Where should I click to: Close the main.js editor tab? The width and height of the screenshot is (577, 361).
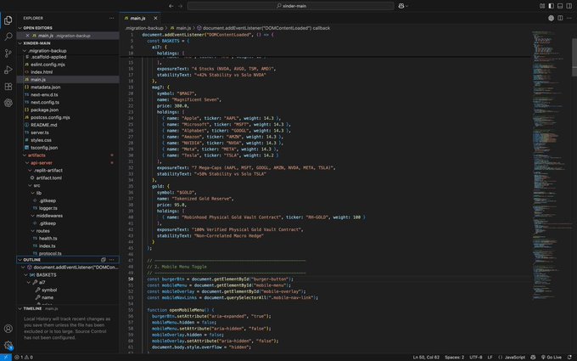coord(155,18)
